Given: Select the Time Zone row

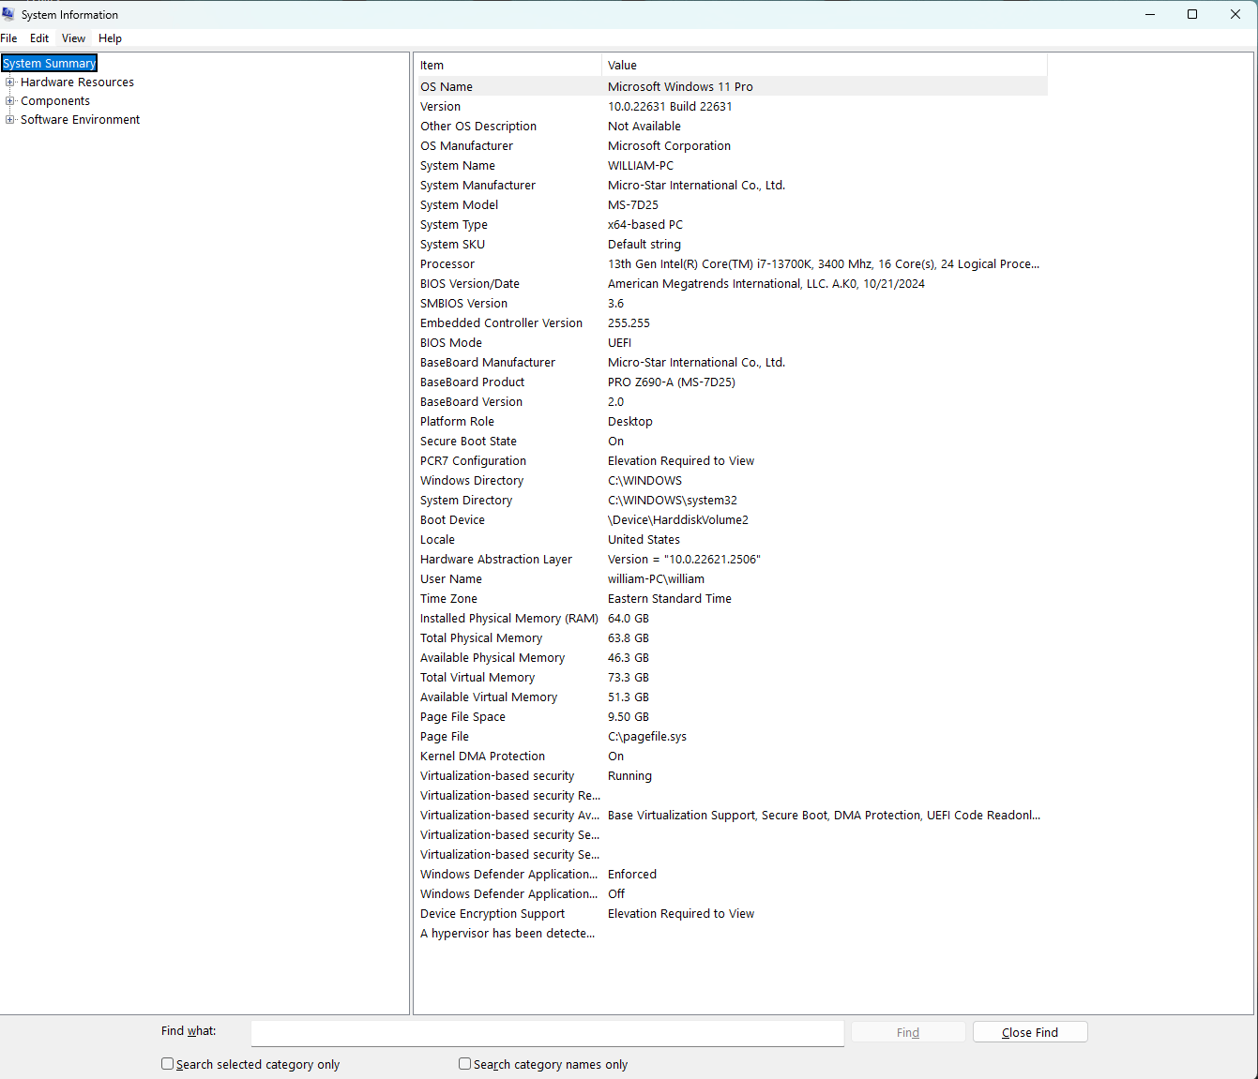Looking at the screenshot, I should coord(731,598).
